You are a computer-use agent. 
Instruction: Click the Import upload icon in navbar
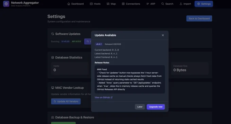click(181, 4)
